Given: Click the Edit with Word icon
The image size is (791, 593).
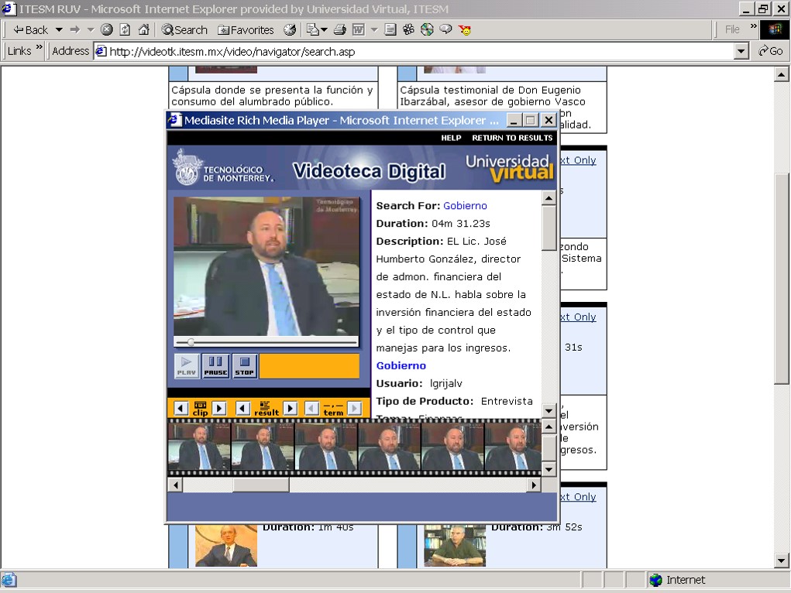Looking at the screenshot, I should [x=358, y=29].
